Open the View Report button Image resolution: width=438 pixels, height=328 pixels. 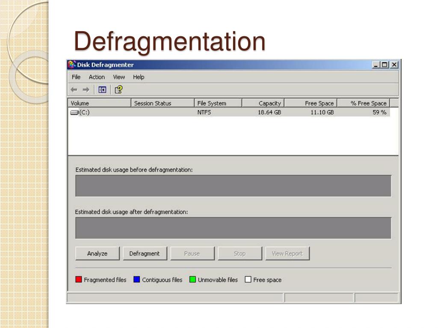pyautogui.click(x=287, y=254)
